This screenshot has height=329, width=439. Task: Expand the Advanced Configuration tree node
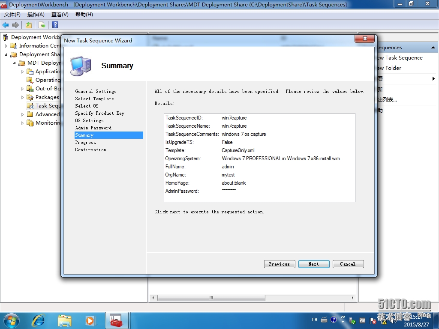pos(22,114)
